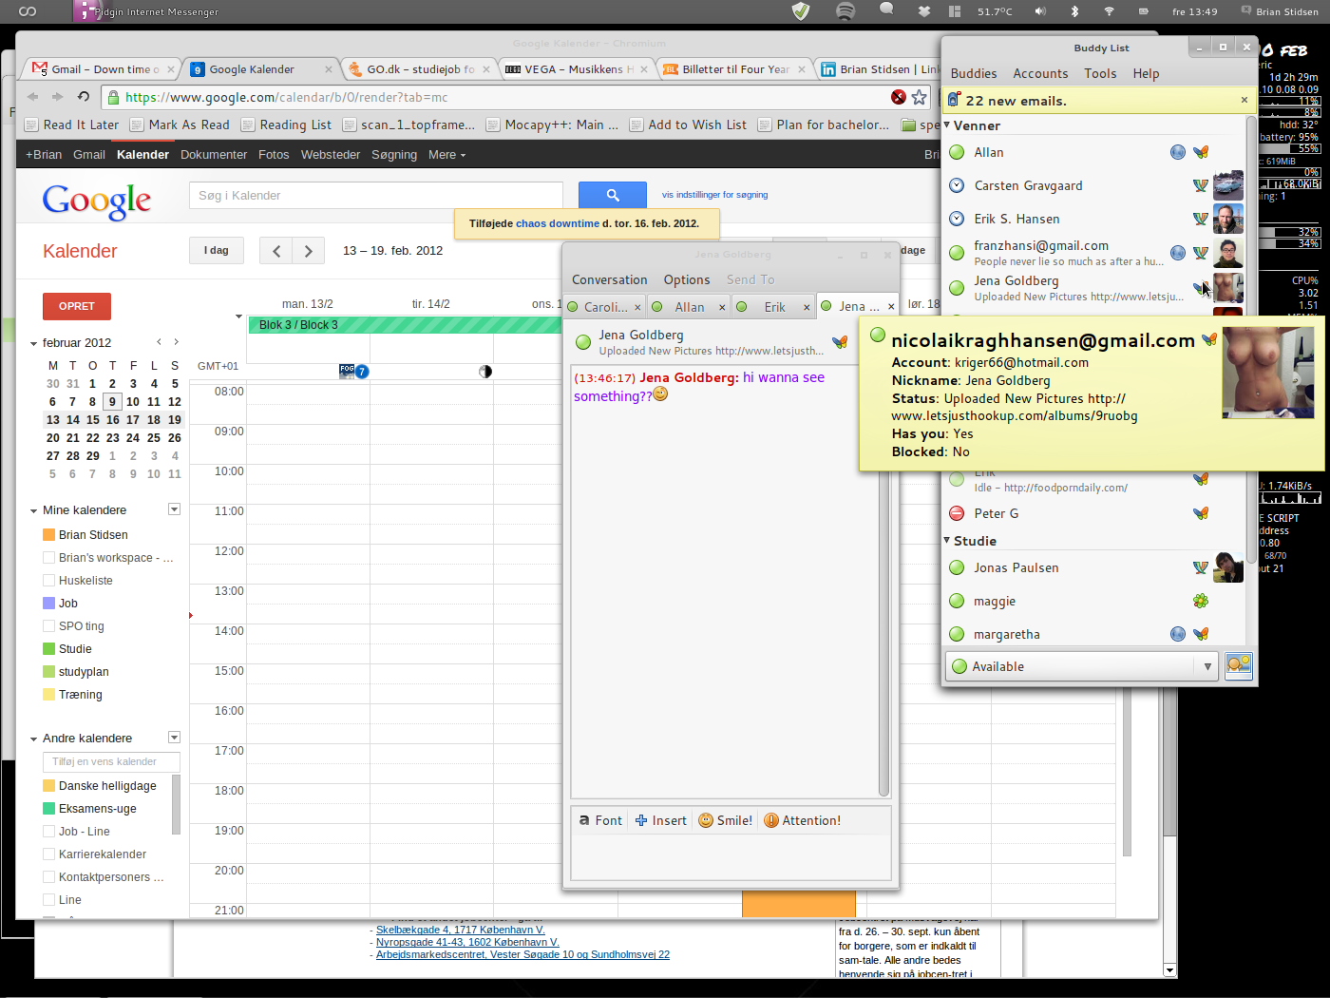Go to the next week arrow
Image resolution: width=1330 pixels, height=998 pixels.
308,251
